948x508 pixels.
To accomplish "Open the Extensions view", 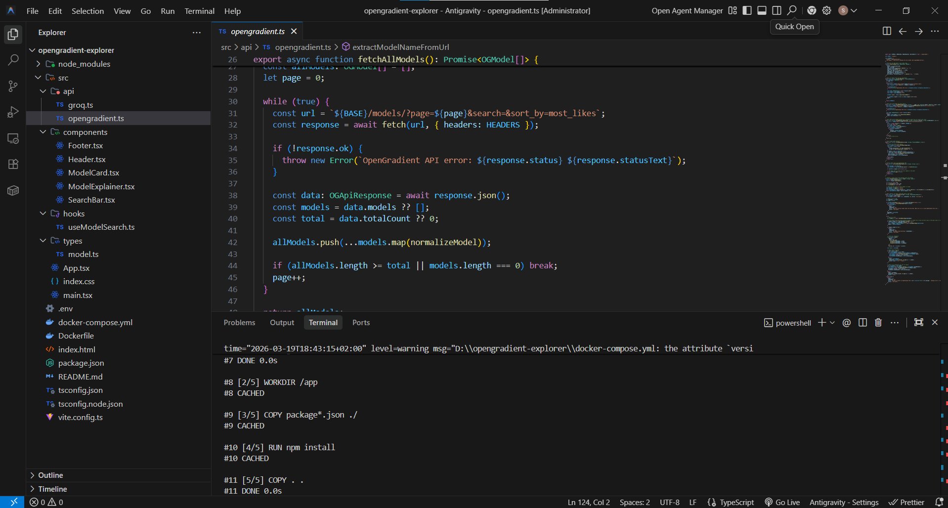I will coord(13,165).
